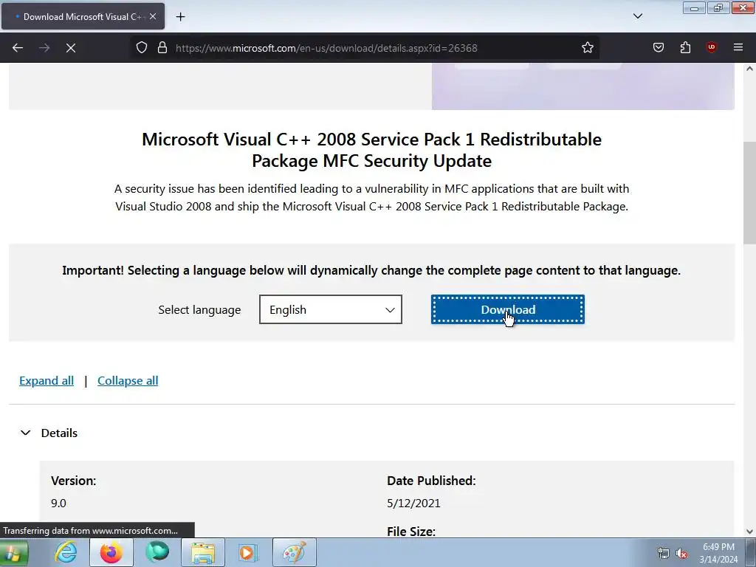Open the Firefox application menu
The height and width of the screenshot is (567, 756).
pyautogui.click(x=738, y=48)
